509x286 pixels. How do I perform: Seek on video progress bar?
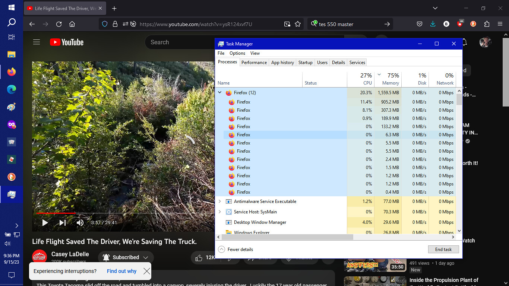[x=125, y=213]
